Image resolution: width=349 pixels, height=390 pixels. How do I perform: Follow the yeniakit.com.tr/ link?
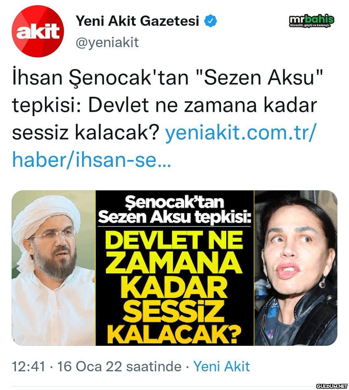pos(240,132)
